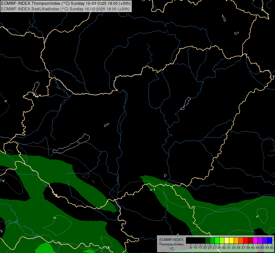Viewport: 275px width, 253px height.
Task: Click the legend's ThompsonIndex label
Action: 171,244
